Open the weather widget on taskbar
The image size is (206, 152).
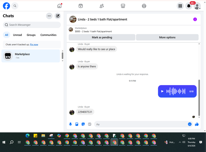coord(170,142)
